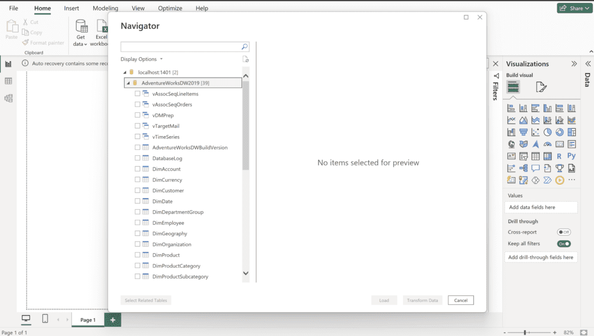This screenshot has width=594, height=336.
Task: Click the Get data icon in ribbon
Action: point(81,27)
